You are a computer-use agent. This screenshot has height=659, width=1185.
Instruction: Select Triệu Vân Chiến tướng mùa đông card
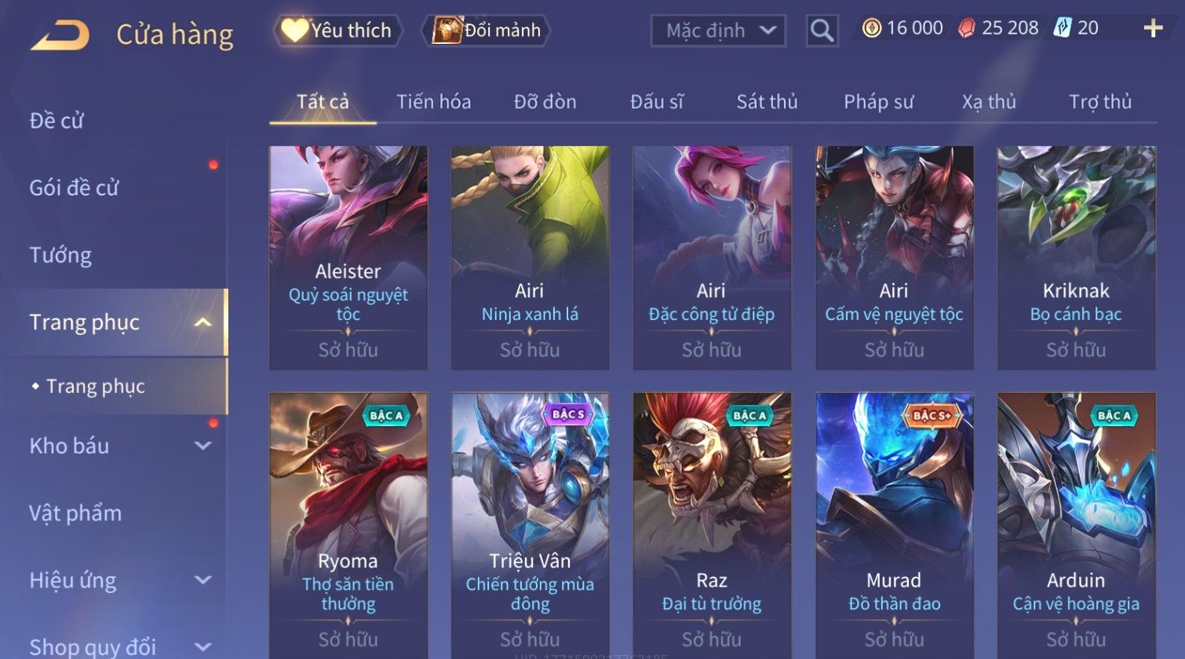pos(530,526)
